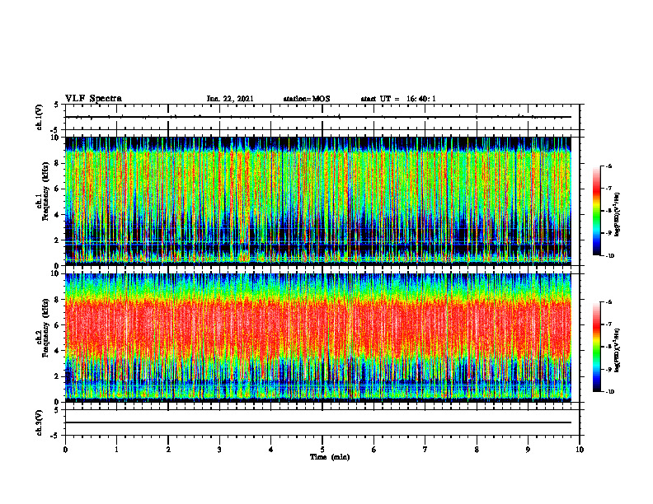The image size is (653, 504).
Task: Click the "Time (min)" axis title
Action: (x=330, y=457)
